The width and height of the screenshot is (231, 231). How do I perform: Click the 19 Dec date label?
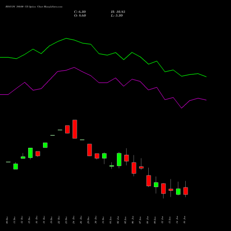click(51, 220)
